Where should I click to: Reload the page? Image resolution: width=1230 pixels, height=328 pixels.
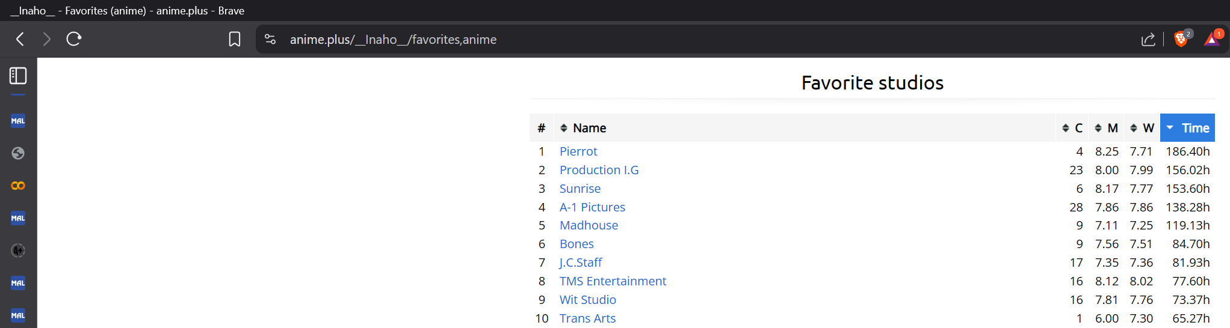pos(74,40)
